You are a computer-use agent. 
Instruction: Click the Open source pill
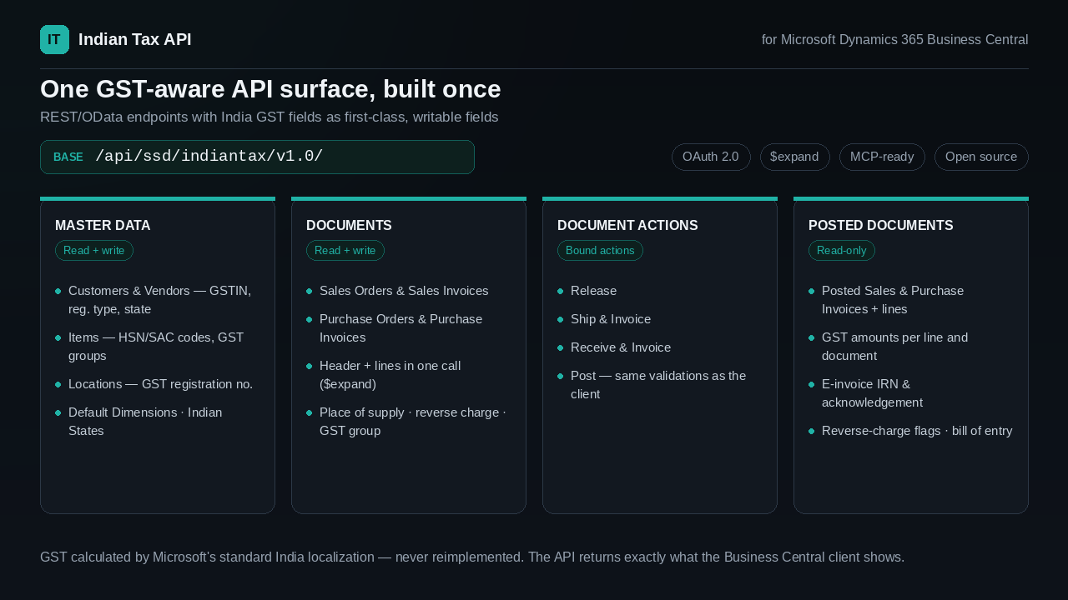981,157
